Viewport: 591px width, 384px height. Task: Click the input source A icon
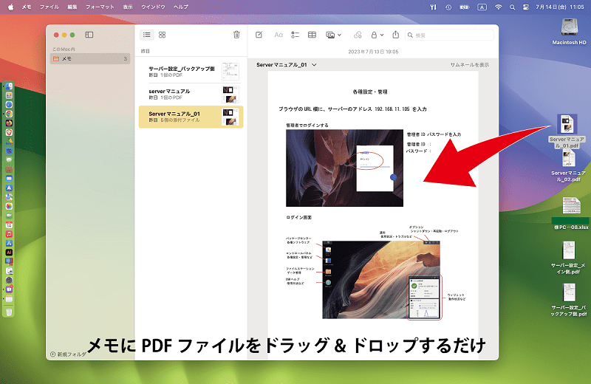[482, 7]
